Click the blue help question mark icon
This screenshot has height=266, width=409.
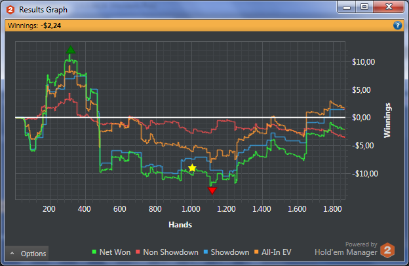pos(397,25)
